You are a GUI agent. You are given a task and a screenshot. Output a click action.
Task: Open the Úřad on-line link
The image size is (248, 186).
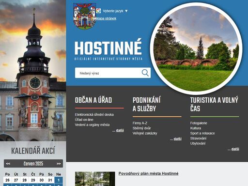click(84, 120)
